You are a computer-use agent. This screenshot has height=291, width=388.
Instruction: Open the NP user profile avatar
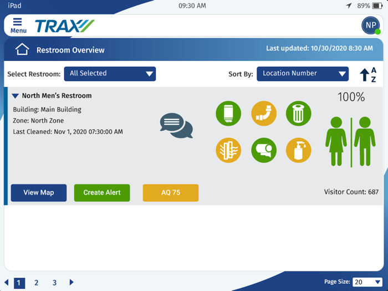point(371,25)
